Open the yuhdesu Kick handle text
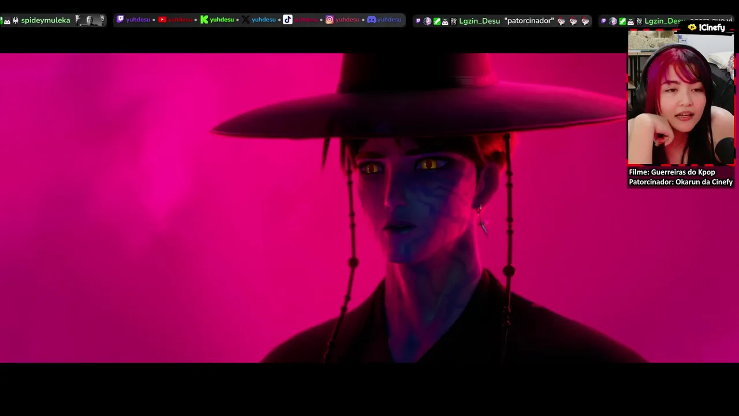The image size is (739, 416). tap(222, 20)
